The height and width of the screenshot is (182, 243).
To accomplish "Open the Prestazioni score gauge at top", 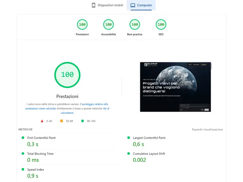I will pyautogui.click(x=82, y=24).
